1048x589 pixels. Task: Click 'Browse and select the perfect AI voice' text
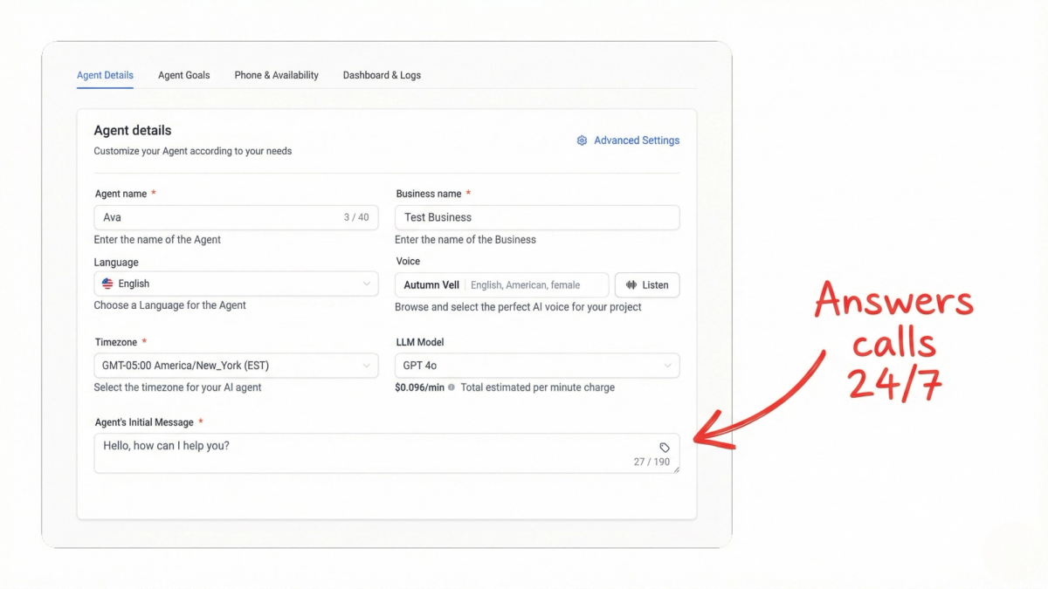(518, 307)
